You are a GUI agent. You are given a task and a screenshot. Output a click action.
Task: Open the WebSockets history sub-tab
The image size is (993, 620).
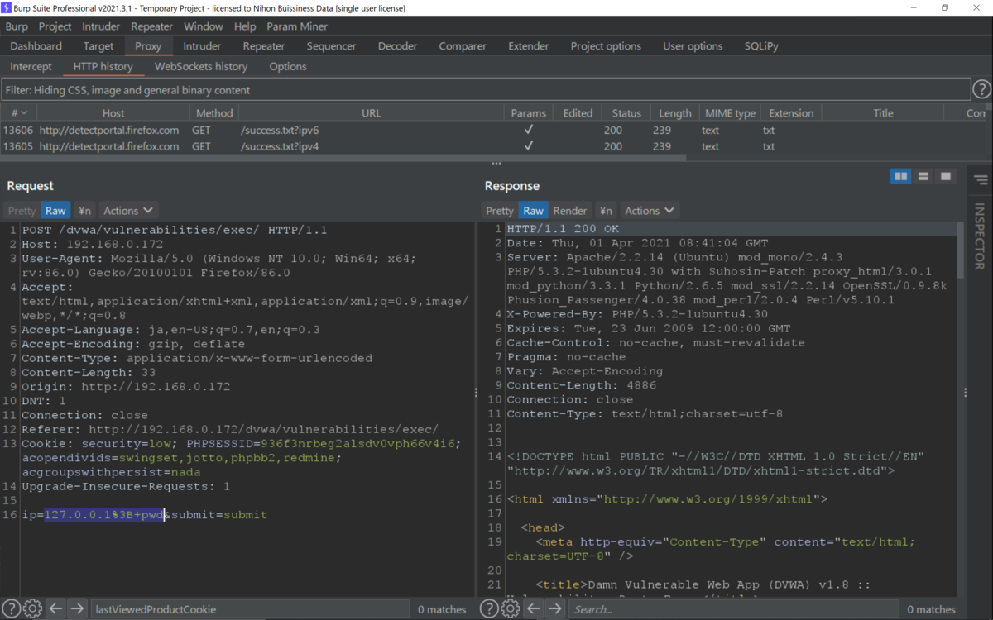click(201, 66)
